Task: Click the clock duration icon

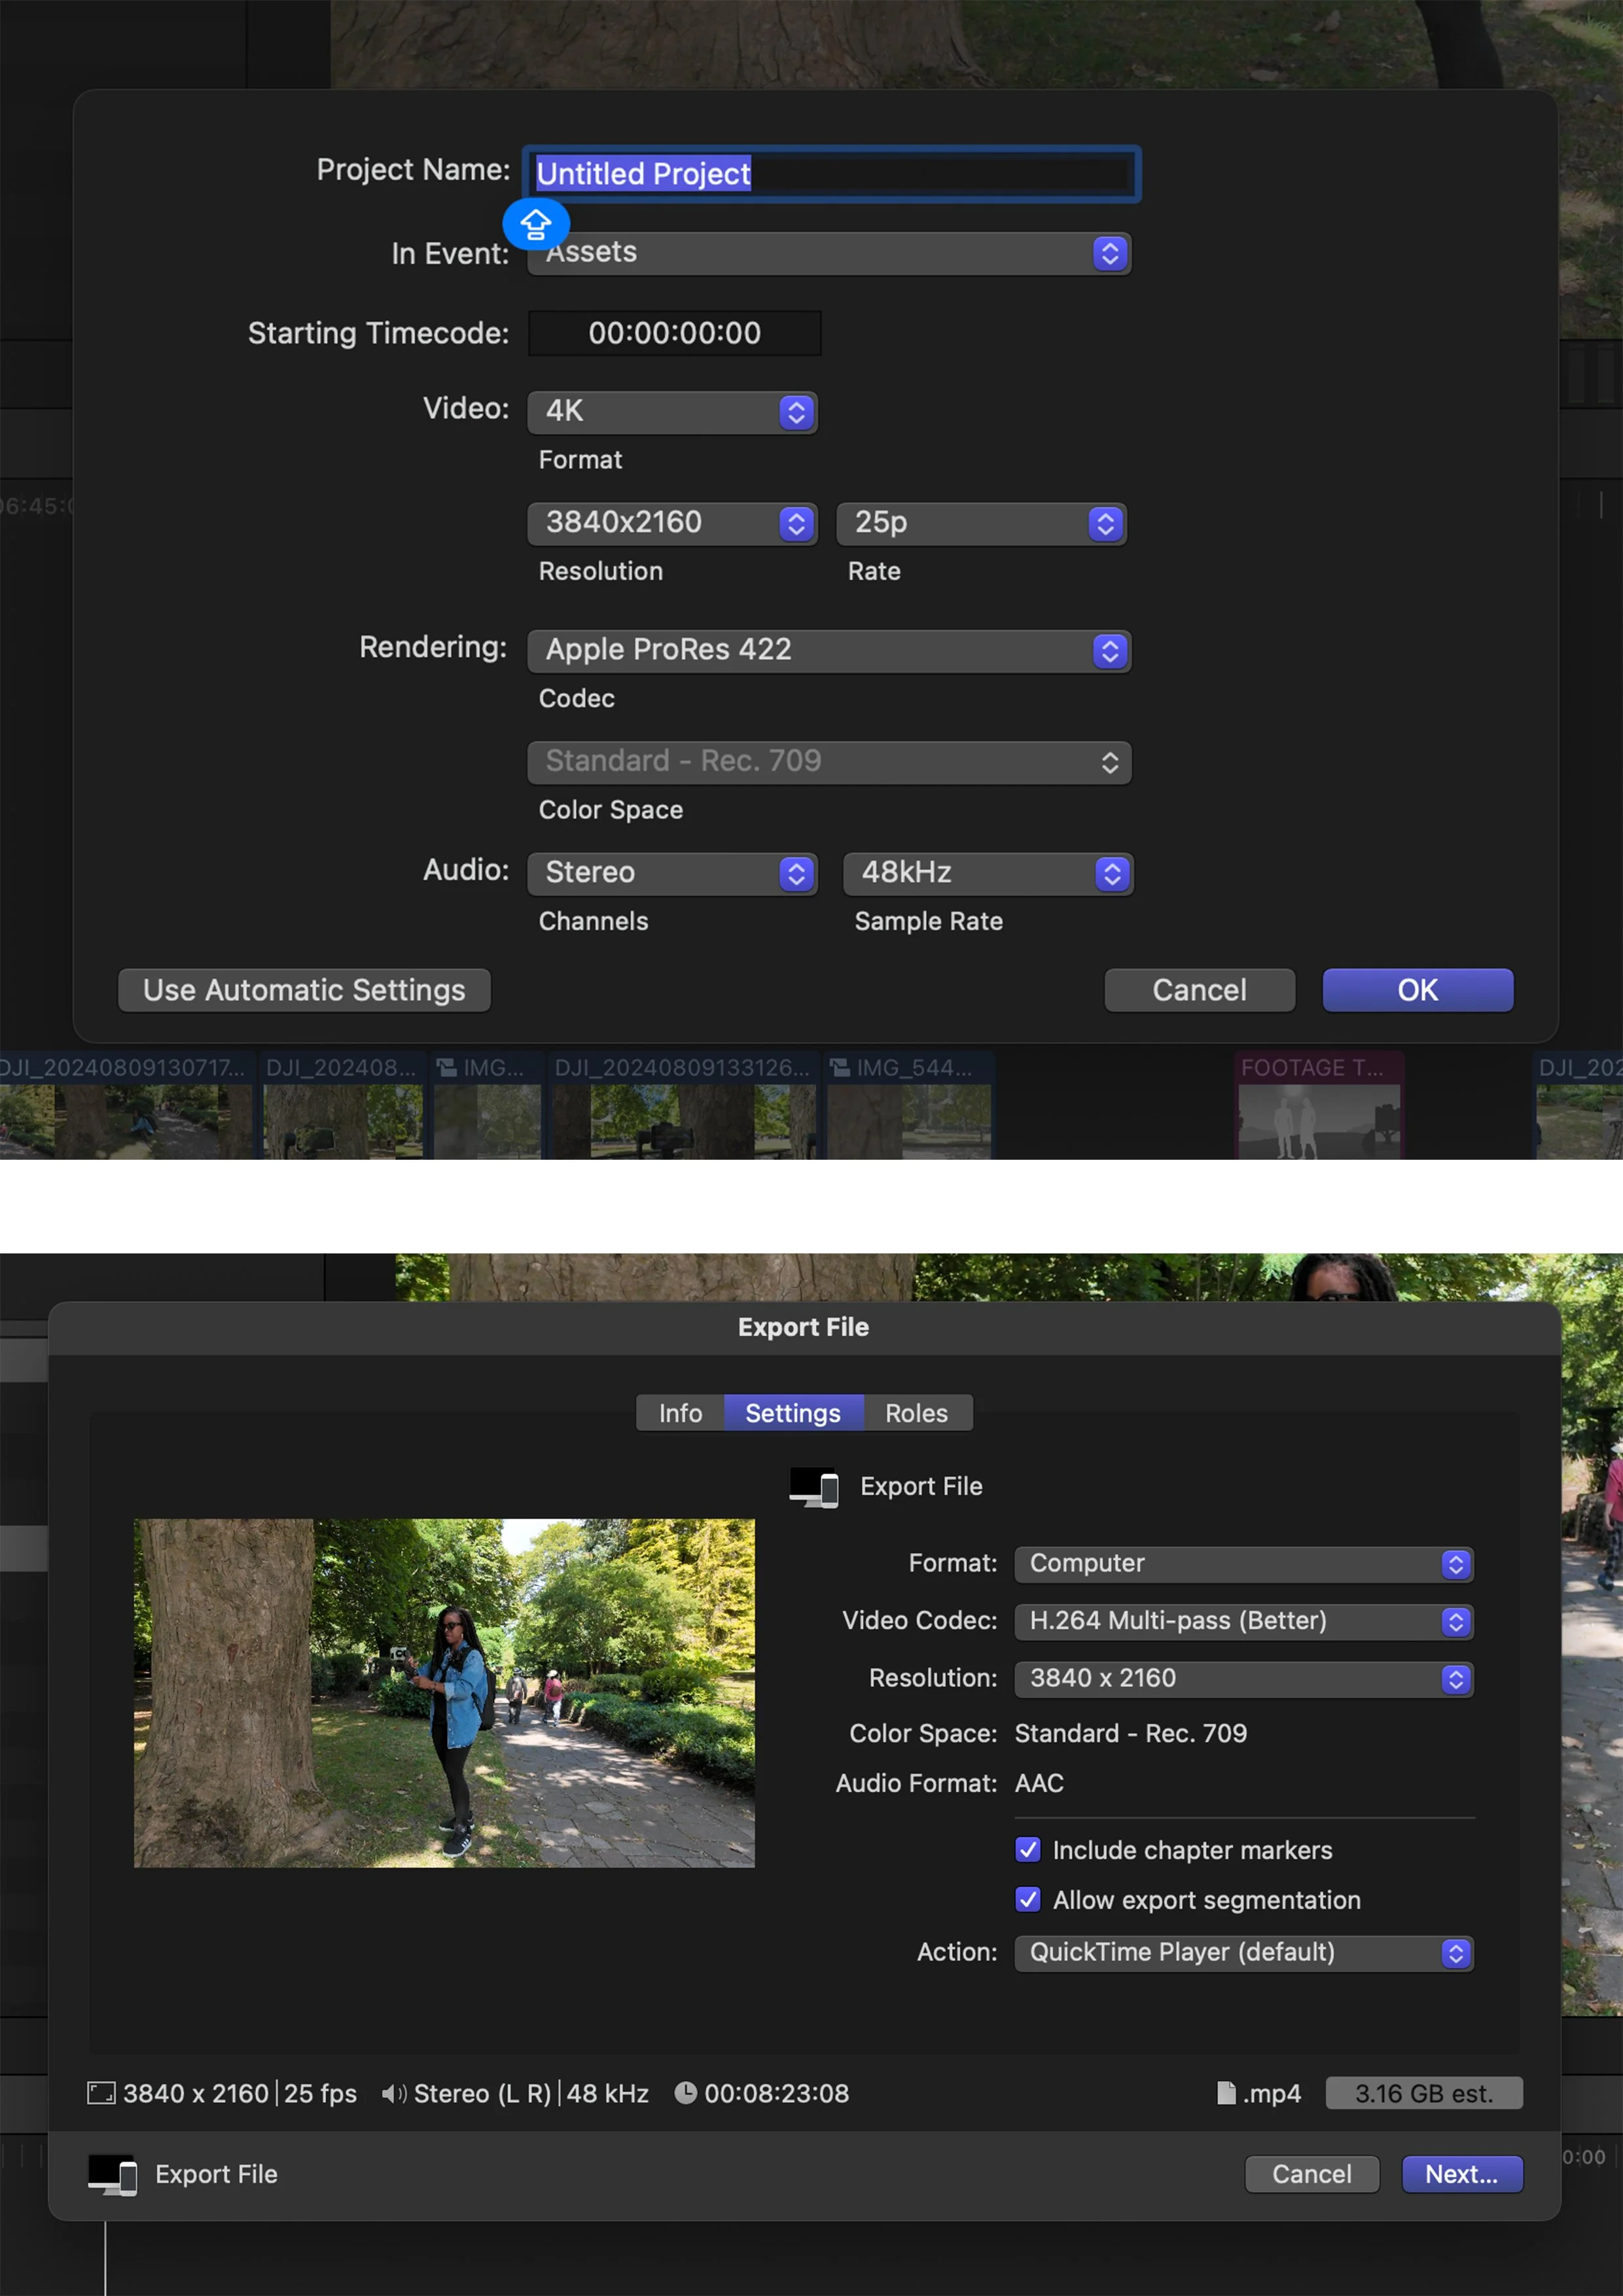Action: pyautogui.click(x=685, y=2093)
